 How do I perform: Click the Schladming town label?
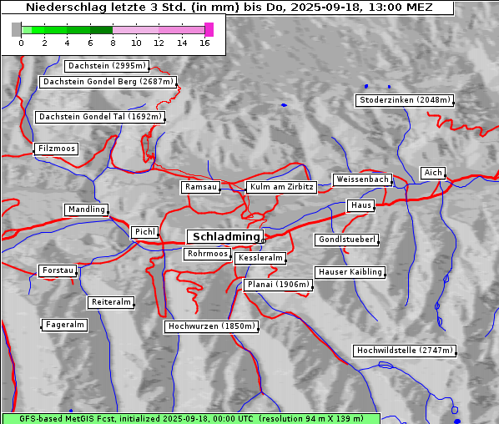[225, 237]
